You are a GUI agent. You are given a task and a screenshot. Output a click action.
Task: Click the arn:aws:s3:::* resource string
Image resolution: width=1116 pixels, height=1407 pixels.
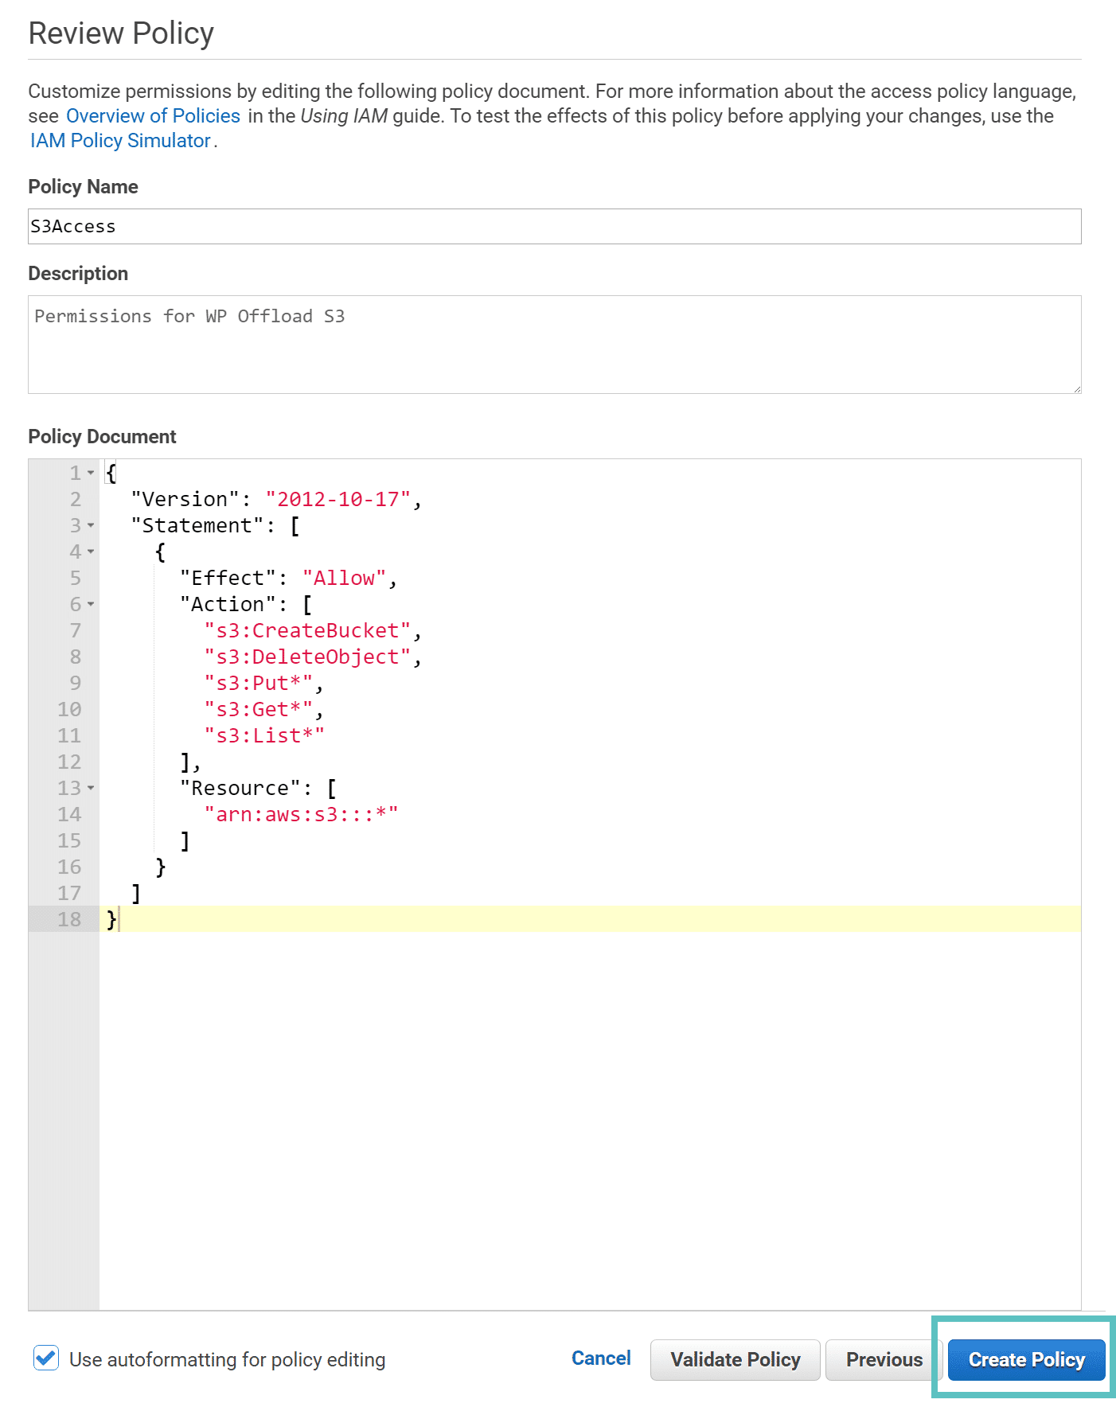click(301, 814)
